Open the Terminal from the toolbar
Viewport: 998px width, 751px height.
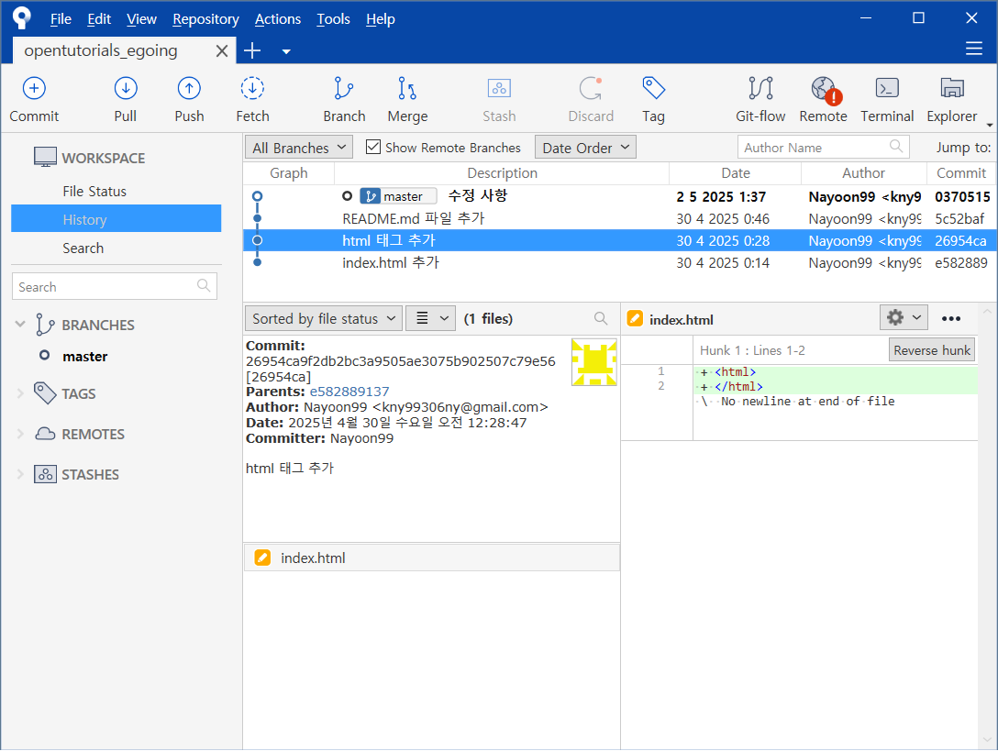pyautogui.click(x=887, y=88)
